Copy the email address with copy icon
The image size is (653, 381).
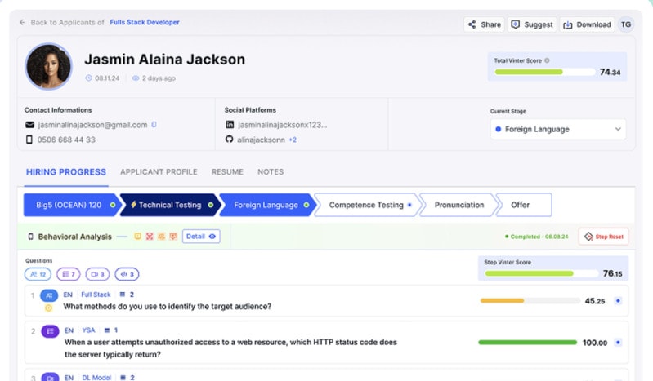point(154,125)
